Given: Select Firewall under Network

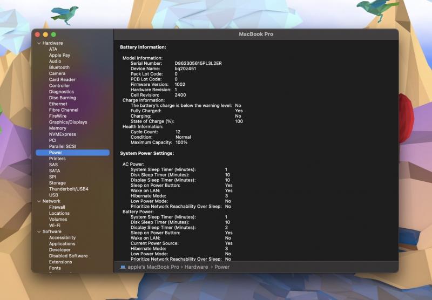Looking at the screenshot, I should click(x=57, y=207).
